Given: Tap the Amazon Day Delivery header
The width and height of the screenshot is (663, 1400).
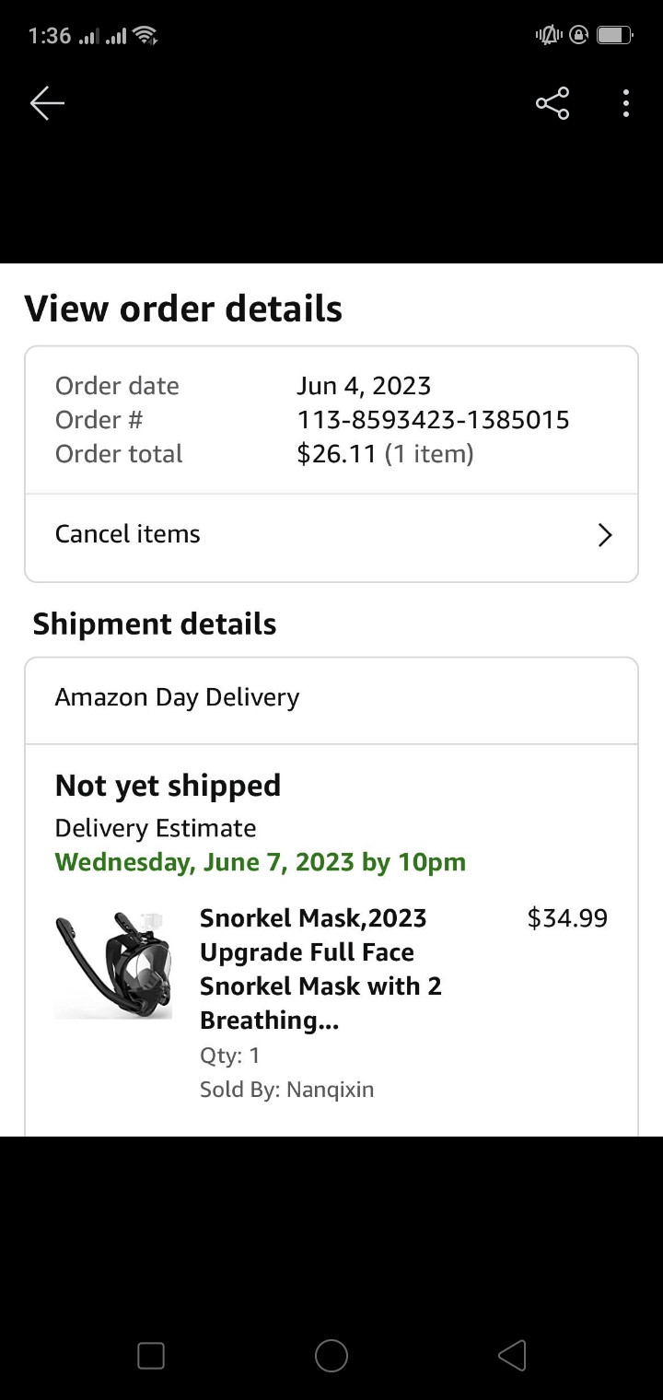Looking at the screenshot, I should [x=177, y=697].
